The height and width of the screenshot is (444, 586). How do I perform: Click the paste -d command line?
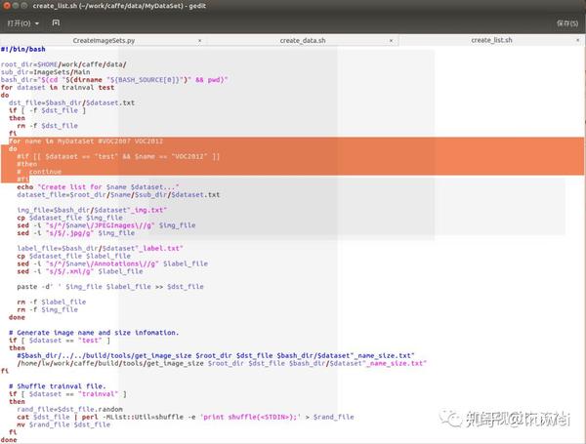point(110,287)
